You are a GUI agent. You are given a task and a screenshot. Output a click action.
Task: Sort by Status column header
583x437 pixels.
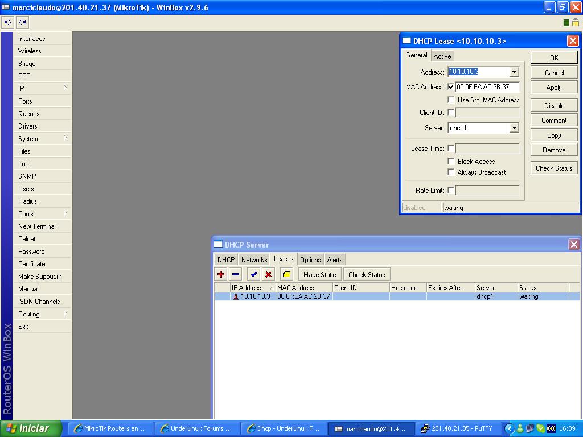pos(543,287)
